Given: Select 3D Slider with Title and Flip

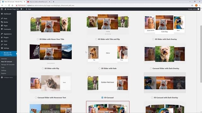Looking at the screenshot, I should point(96,39).
